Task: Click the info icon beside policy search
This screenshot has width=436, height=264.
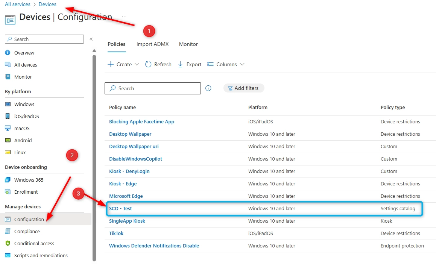Action: (208, 88)
